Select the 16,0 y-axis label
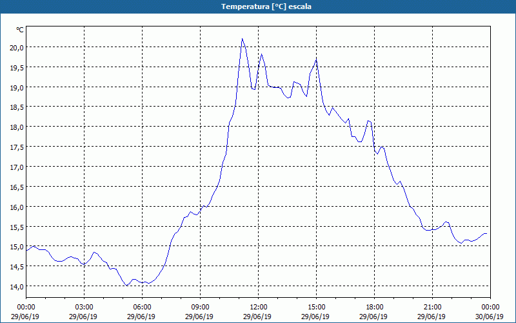 17,207
